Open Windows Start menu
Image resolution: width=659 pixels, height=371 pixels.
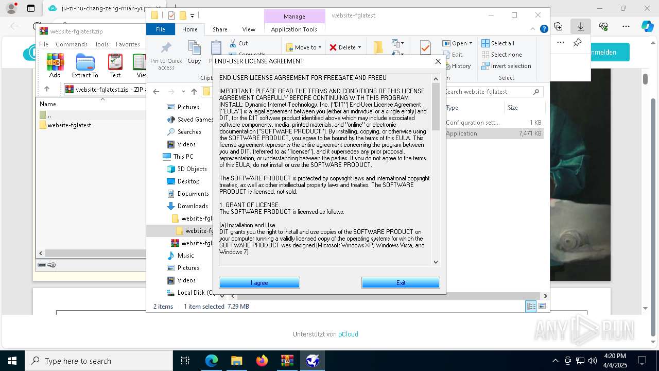tap(12, 361)
